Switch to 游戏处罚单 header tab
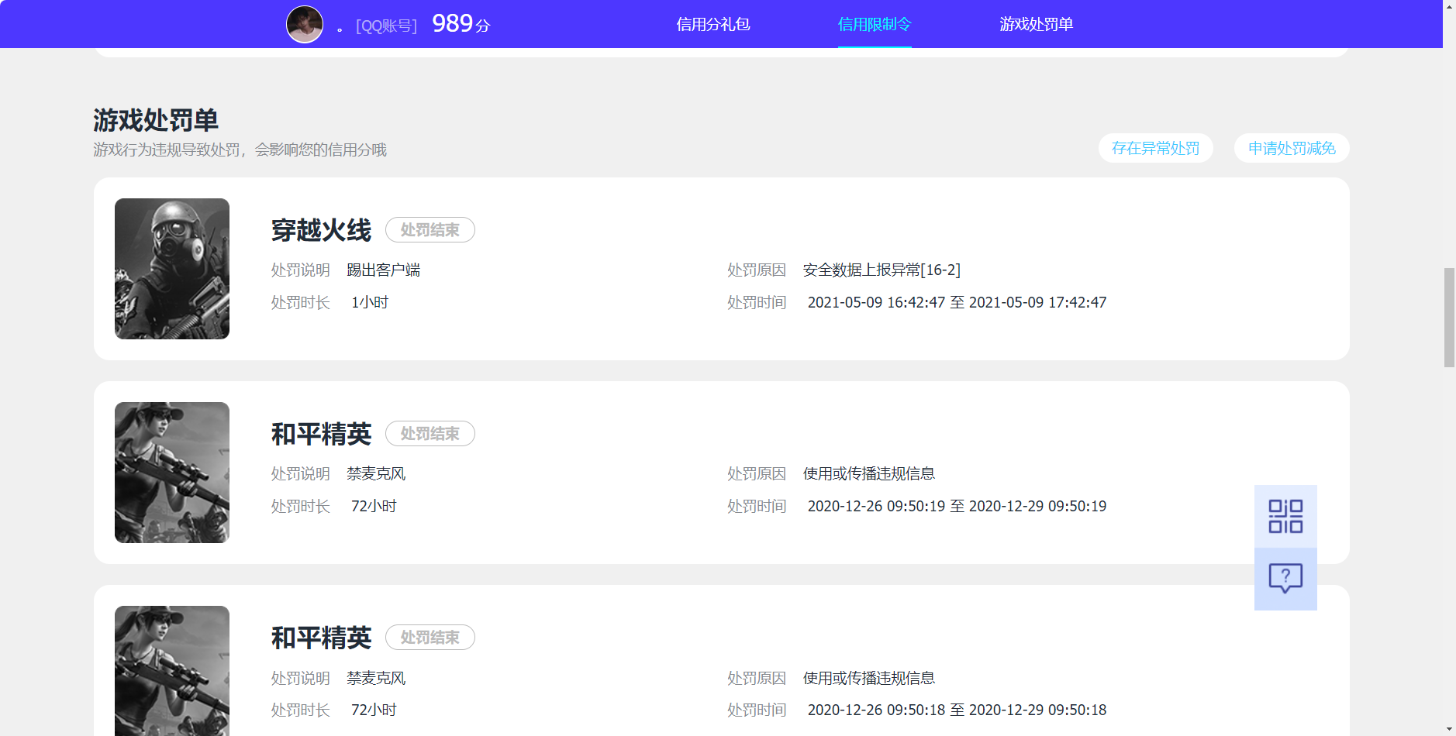This screenshot has height=736, width=1456. (1036, 24)
